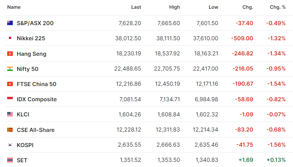Click the Australian flag icon beside S&P/ASX 200
The image size is (293, 167).
click(10, 23)
